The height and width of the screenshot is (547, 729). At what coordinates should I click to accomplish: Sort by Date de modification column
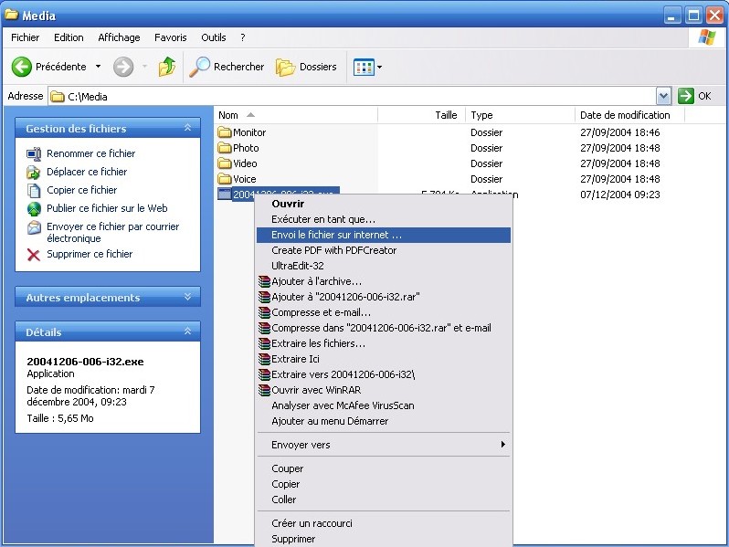point(625,115)
